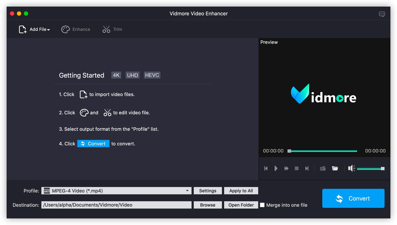Click the Open Folder button

pyautogui.click(x=241, y=205)
